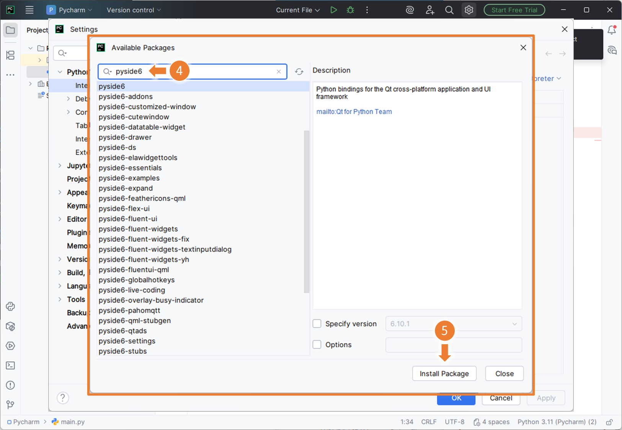Open the IDE settings gear

(469, 10)
